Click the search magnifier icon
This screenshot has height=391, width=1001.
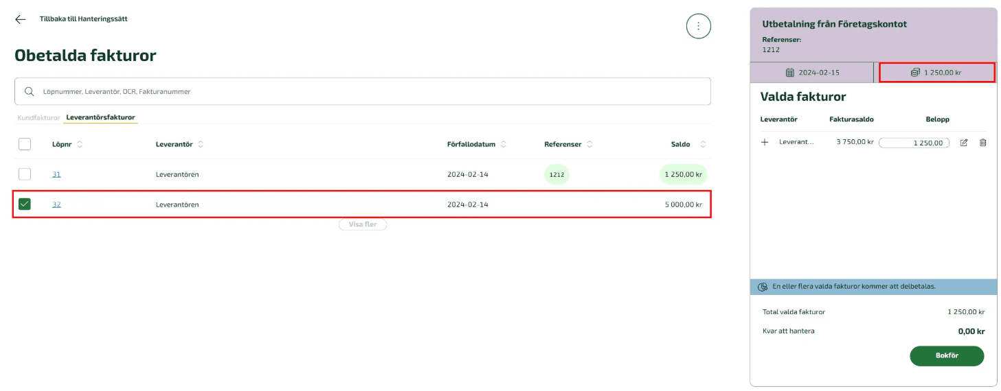pyautogui.click(x=30, y=91)
